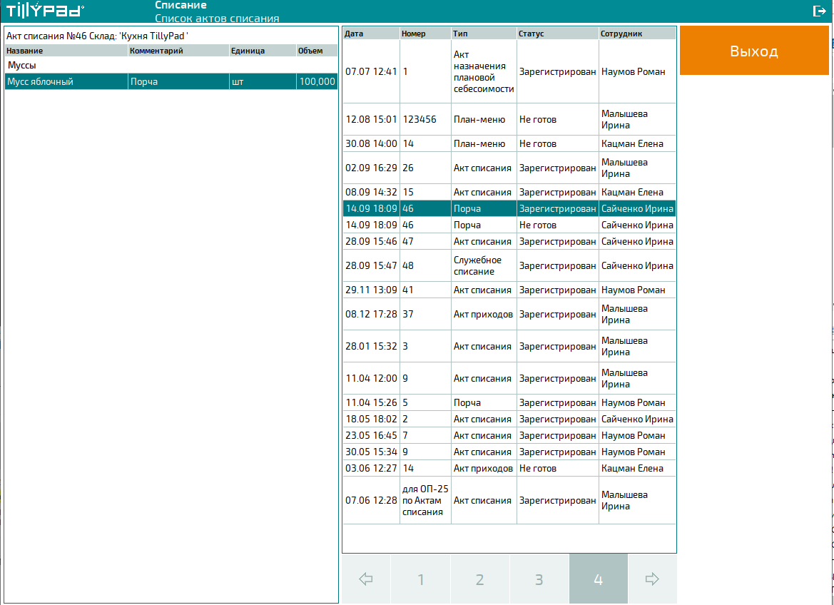
Task: Click the Название column header
Action: [x=66, y=51]
